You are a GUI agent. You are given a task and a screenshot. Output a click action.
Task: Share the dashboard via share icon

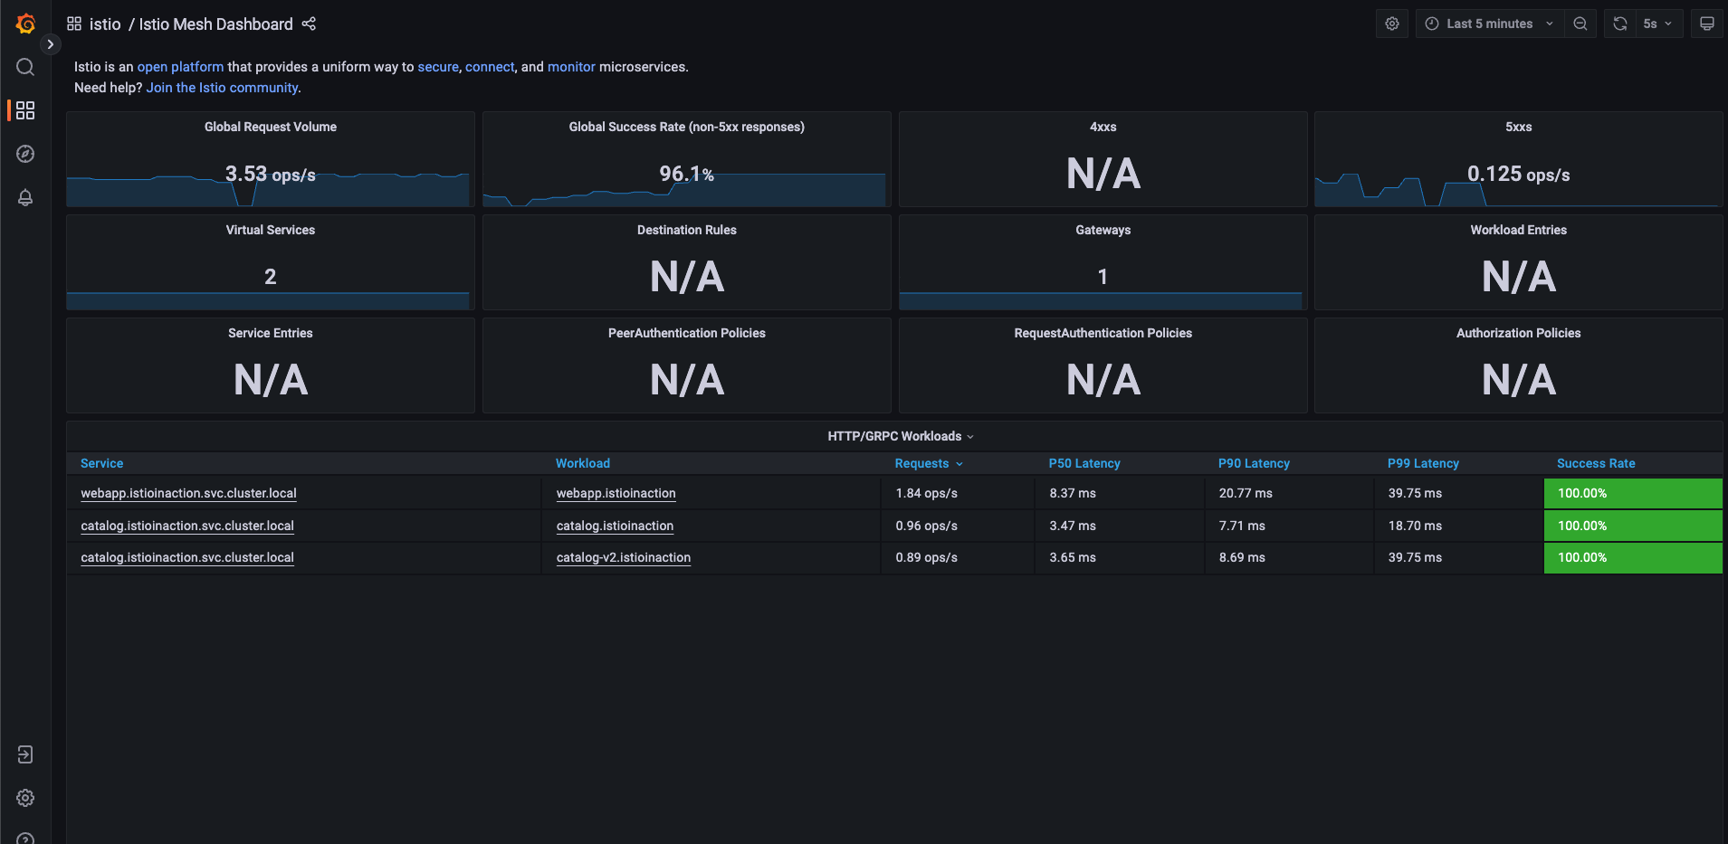coord(309,24)
